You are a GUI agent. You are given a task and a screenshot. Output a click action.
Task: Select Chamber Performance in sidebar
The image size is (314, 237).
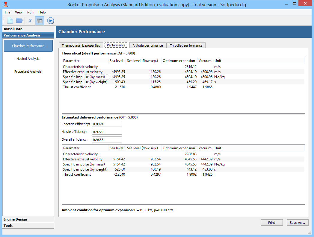tap(28, 46)
